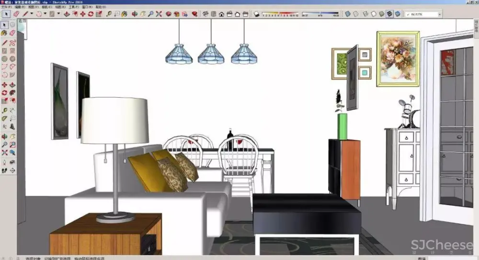Open the 文件 (File) menu

click(4, 8)
